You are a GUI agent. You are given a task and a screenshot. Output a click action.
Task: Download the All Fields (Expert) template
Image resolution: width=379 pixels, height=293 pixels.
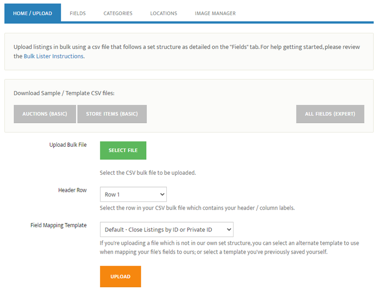point(330,114)
